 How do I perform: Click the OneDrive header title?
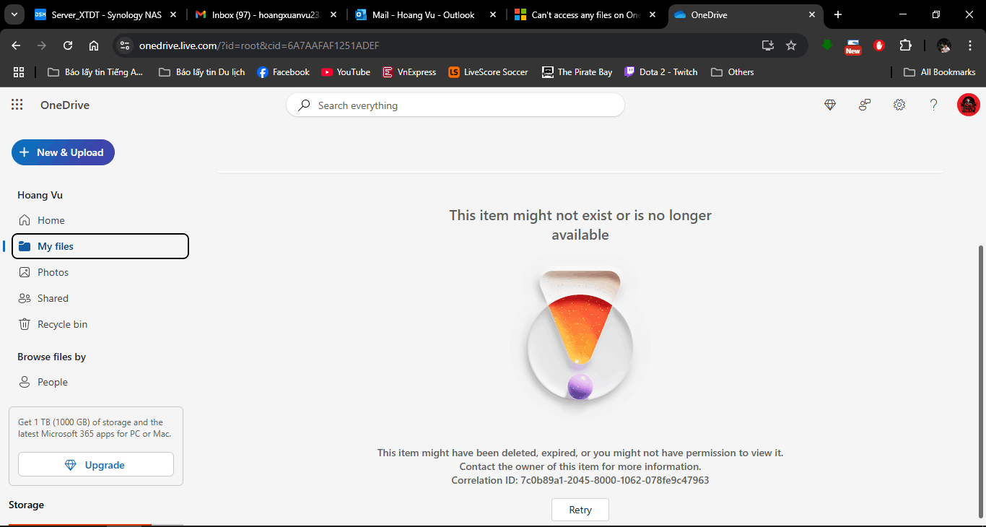(x=65, y=105)
